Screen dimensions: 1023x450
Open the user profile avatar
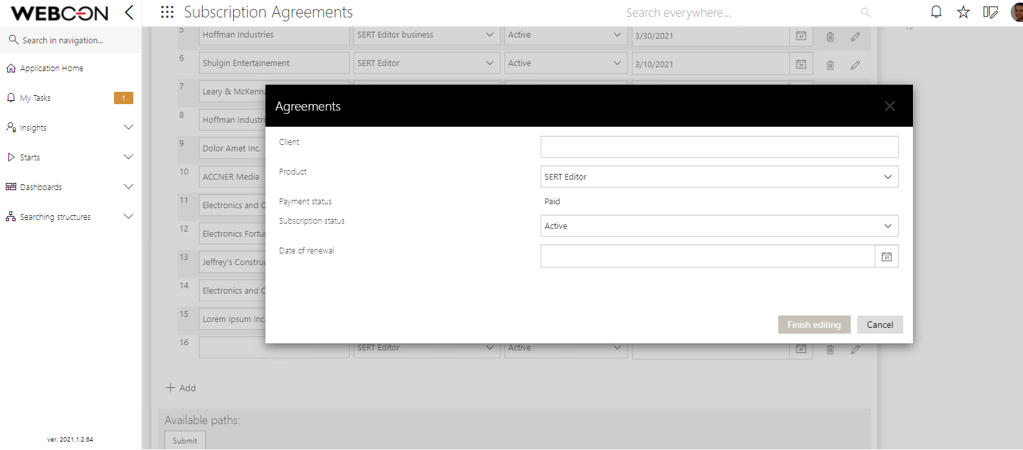point(1017,12)
